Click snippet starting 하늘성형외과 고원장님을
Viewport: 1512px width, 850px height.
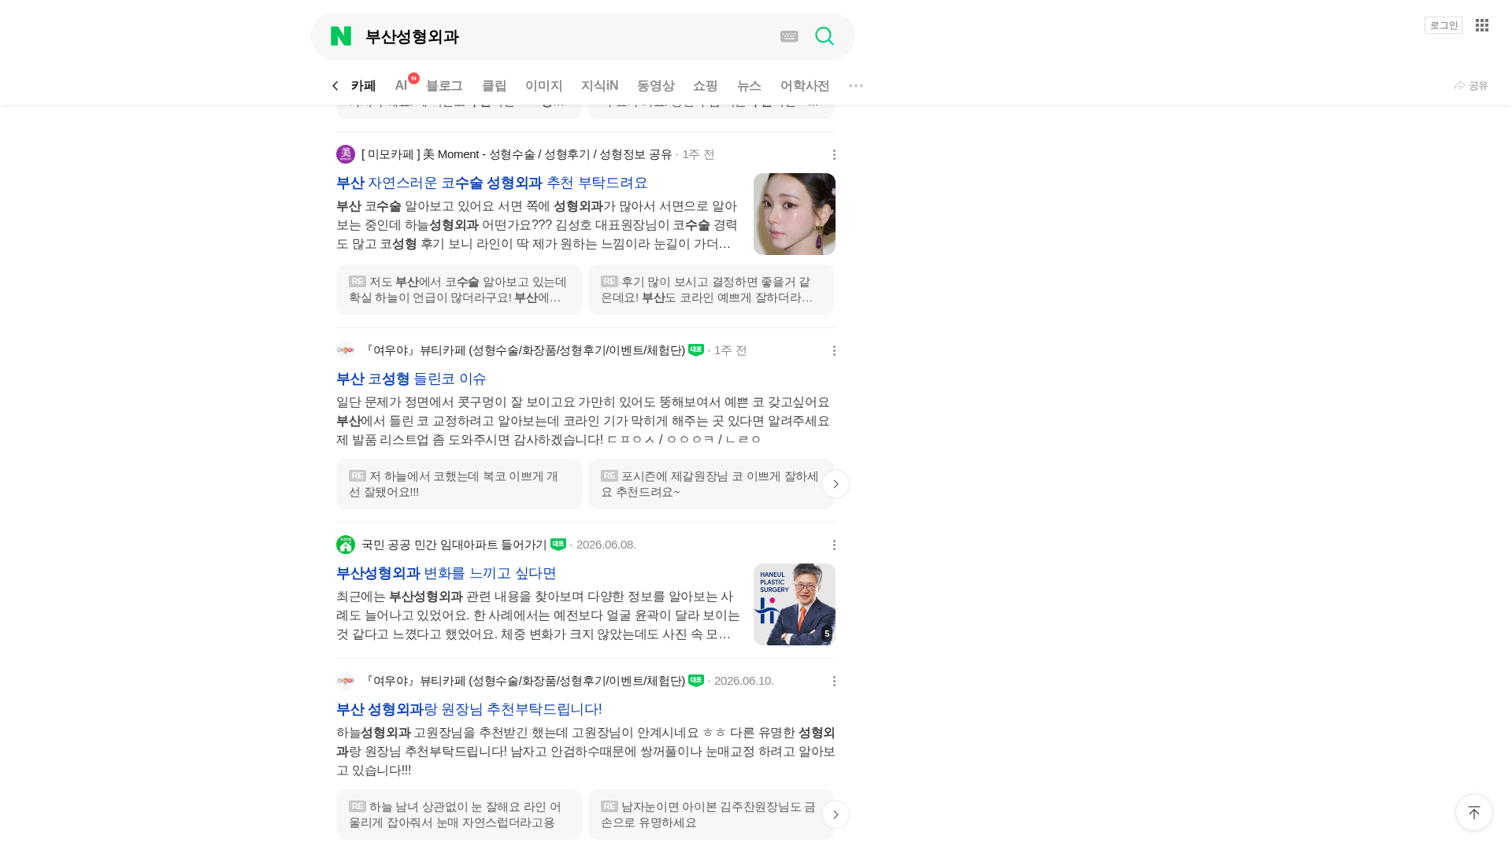(x=586, y=752)
